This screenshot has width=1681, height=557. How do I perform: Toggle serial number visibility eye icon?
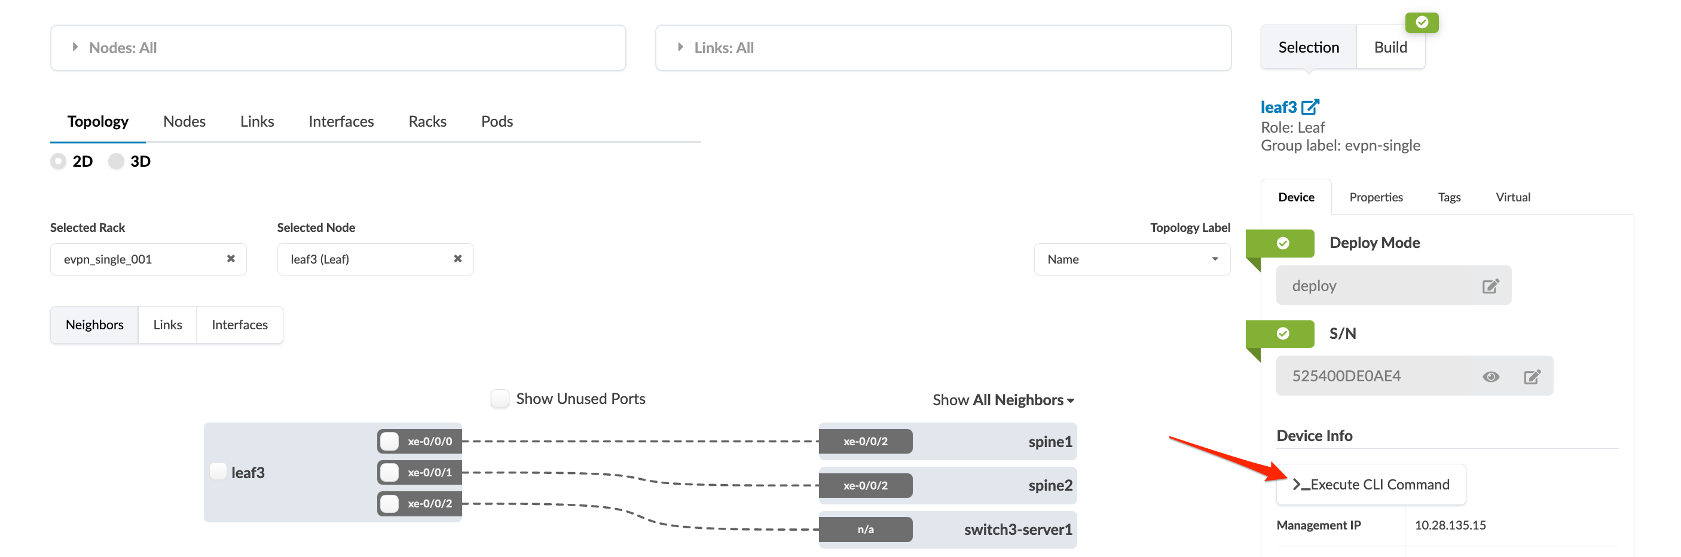tap(1490, 377)
